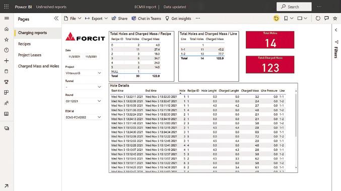Image resolution: width=341 pixels, height=191 pixels.
Task: Click the NULL row in Recipe table
Action: pos(135,72)
